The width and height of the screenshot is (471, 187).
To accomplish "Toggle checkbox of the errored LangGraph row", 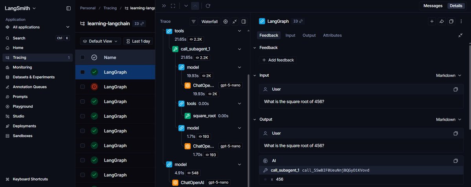I will pos(82,87).
